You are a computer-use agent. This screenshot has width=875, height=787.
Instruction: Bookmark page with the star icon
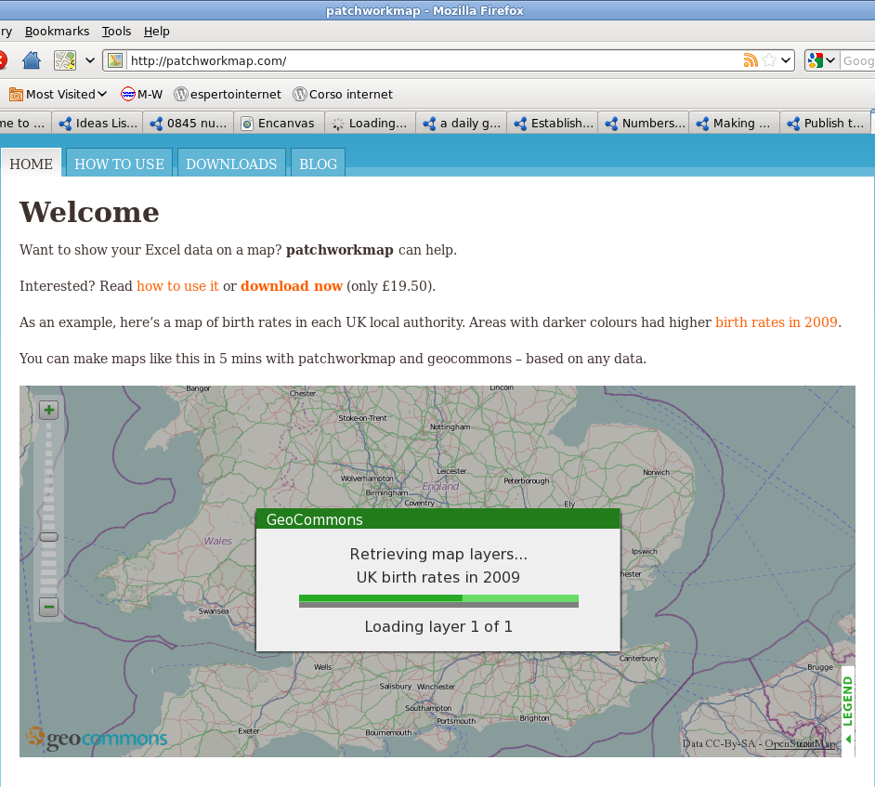769,60
